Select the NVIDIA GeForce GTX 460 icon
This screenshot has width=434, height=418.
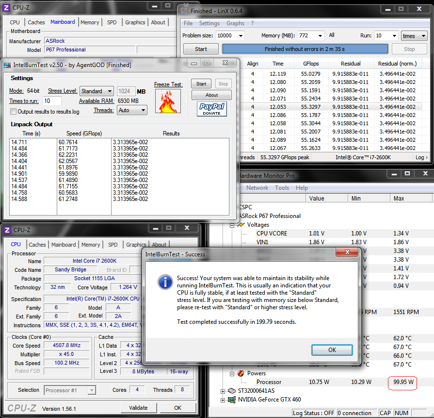(232, 400)
